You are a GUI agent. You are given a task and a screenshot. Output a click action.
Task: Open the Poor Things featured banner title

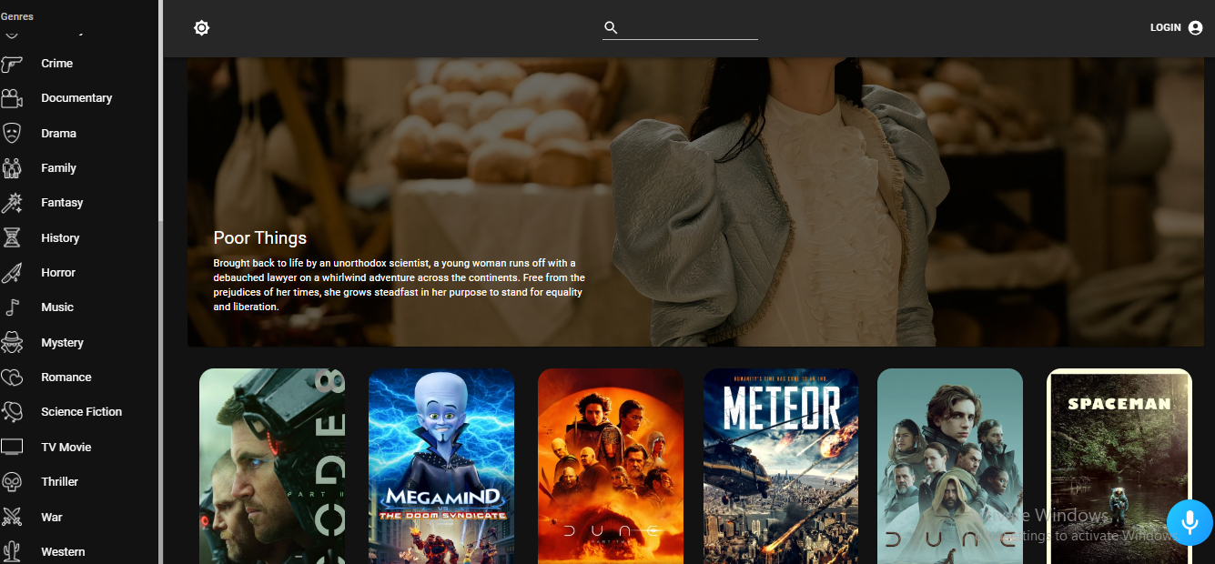tap(260, 238)
